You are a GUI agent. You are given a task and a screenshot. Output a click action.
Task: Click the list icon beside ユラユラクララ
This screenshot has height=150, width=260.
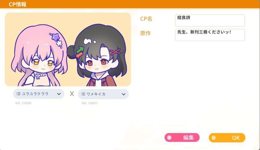coord(18,94)
